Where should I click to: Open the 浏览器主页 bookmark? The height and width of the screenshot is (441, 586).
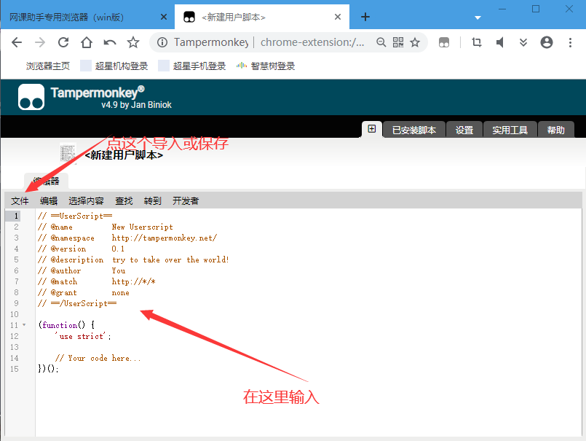47,66
